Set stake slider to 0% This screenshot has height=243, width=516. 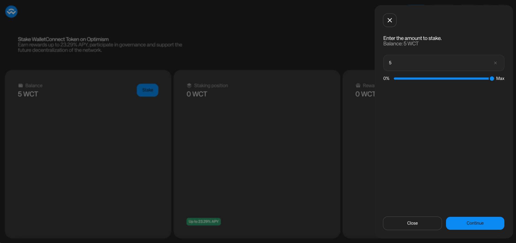pos(386,79)
